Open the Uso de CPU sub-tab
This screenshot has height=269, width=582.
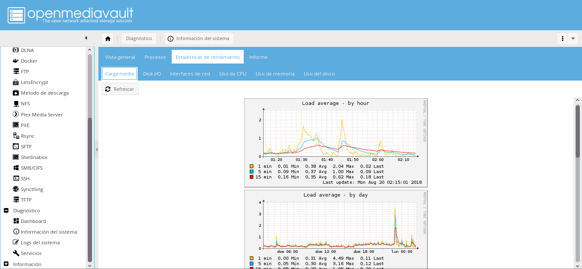click(x=233, y=73)
